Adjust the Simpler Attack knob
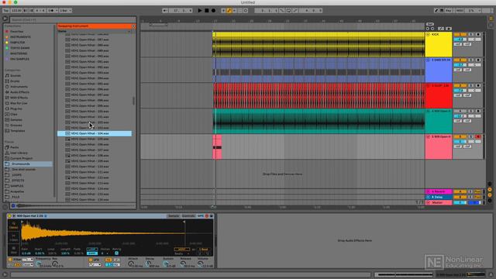Image resolution: width=496 pixels, height=279 pixels. pos(131,263)
